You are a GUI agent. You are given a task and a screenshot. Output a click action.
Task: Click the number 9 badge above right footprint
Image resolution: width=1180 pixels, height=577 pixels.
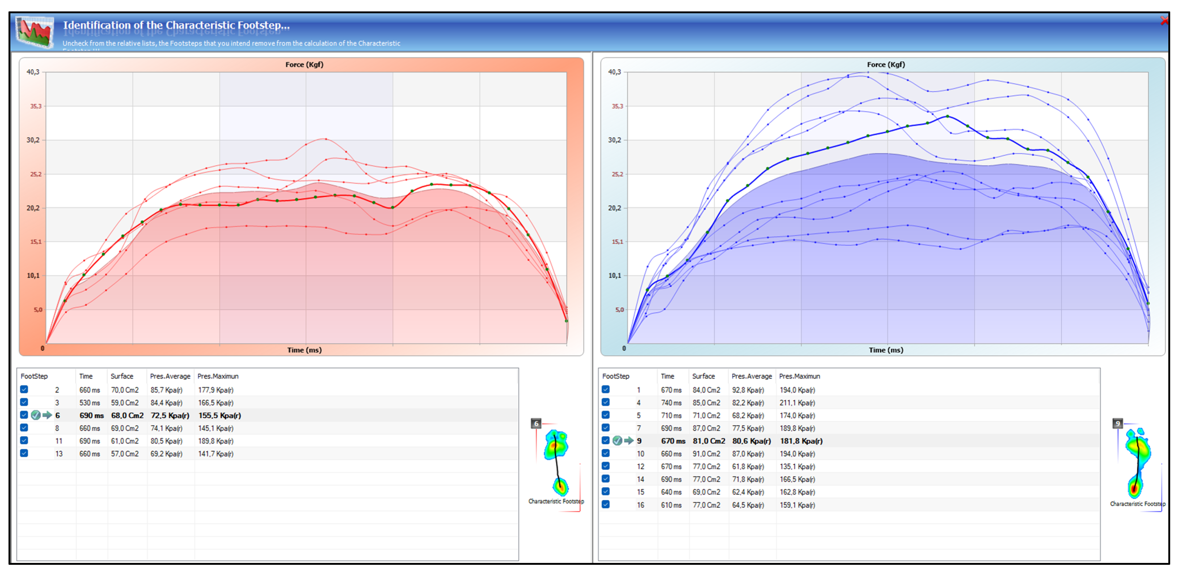click(x=1118, y=424)
